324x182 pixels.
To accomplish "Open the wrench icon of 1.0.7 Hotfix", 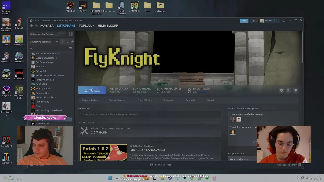I will coord(84,131).
